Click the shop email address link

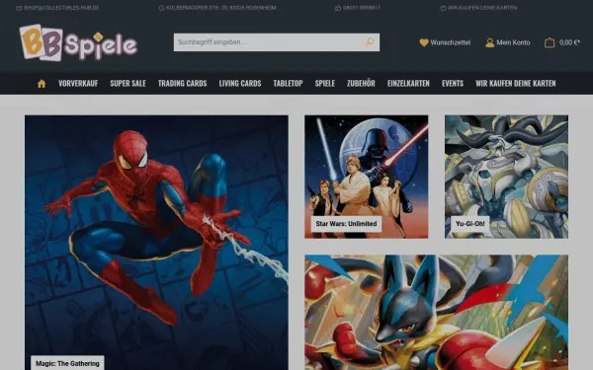[61, 8]
